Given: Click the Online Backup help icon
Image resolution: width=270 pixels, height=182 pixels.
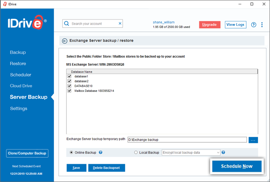Looking at the screenshot, I should point(101,152).
